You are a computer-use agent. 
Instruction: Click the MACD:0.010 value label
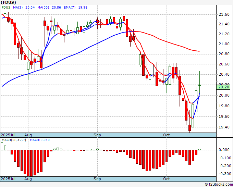40,140
